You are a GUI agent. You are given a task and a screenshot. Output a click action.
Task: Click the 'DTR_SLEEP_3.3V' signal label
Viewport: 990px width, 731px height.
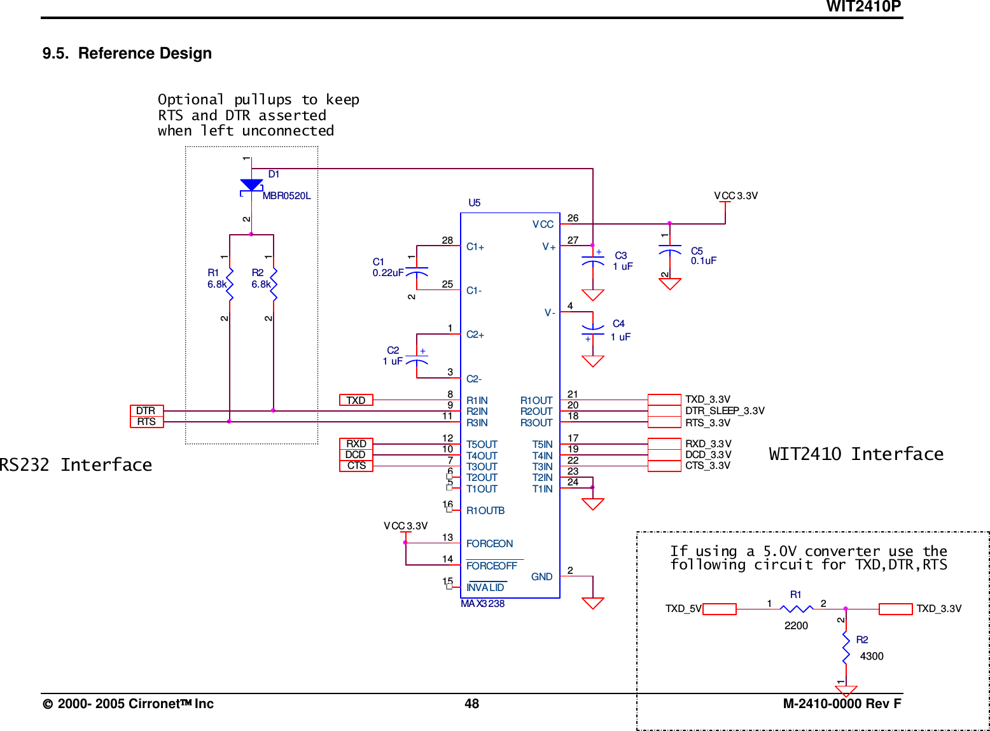(725, 411)
